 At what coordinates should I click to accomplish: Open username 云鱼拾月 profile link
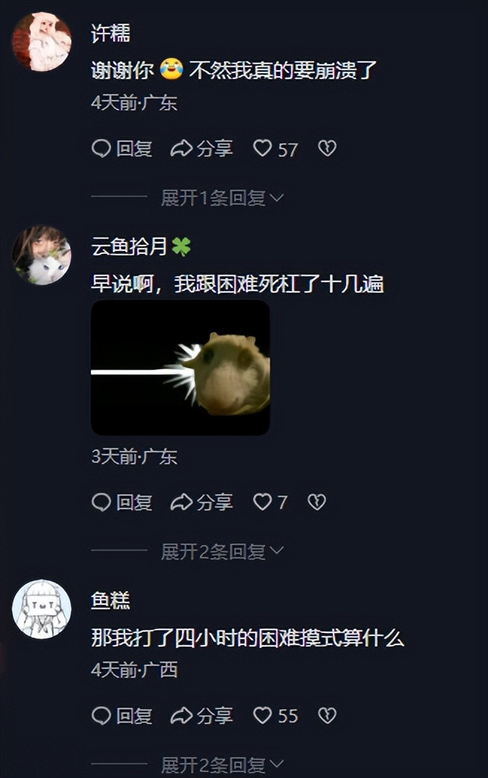[129, 246]
